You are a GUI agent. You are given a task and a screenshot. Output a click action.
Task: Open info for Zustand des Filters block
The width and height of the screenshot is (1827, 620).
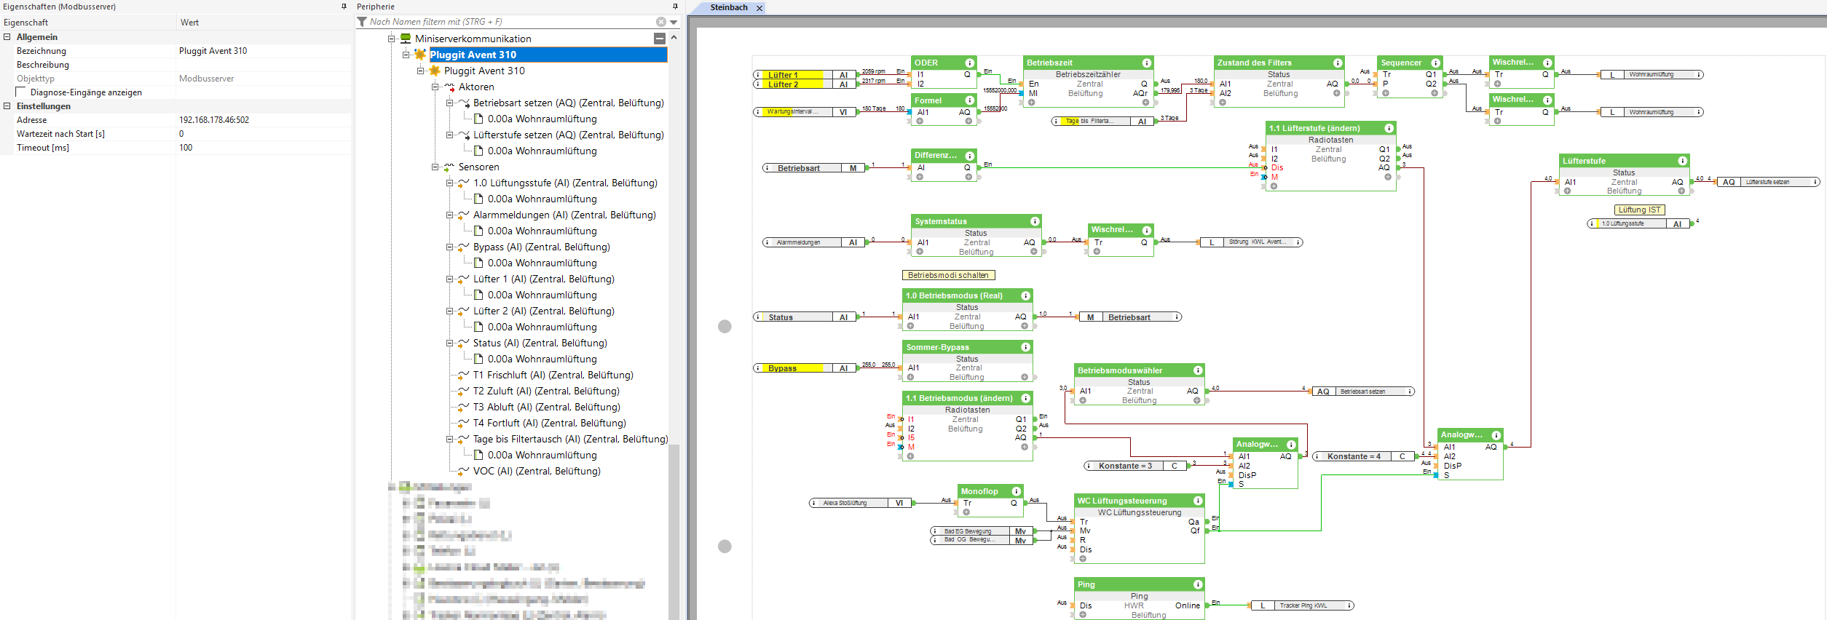pos(1338,63)
